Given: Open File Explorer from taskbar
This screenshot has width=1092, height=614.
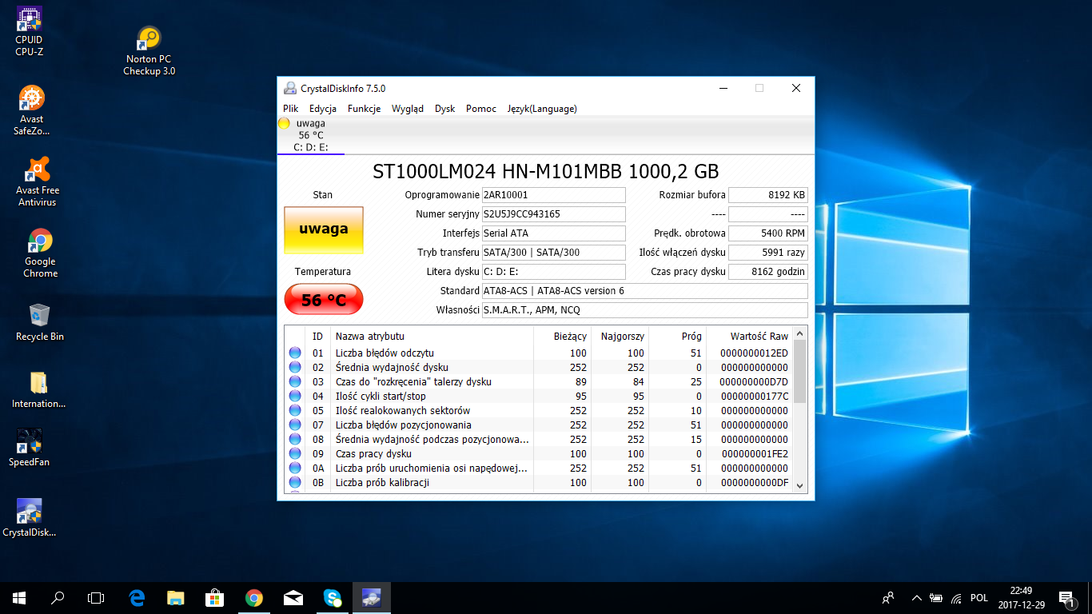Looking at the screenshot, I should 176,597.
